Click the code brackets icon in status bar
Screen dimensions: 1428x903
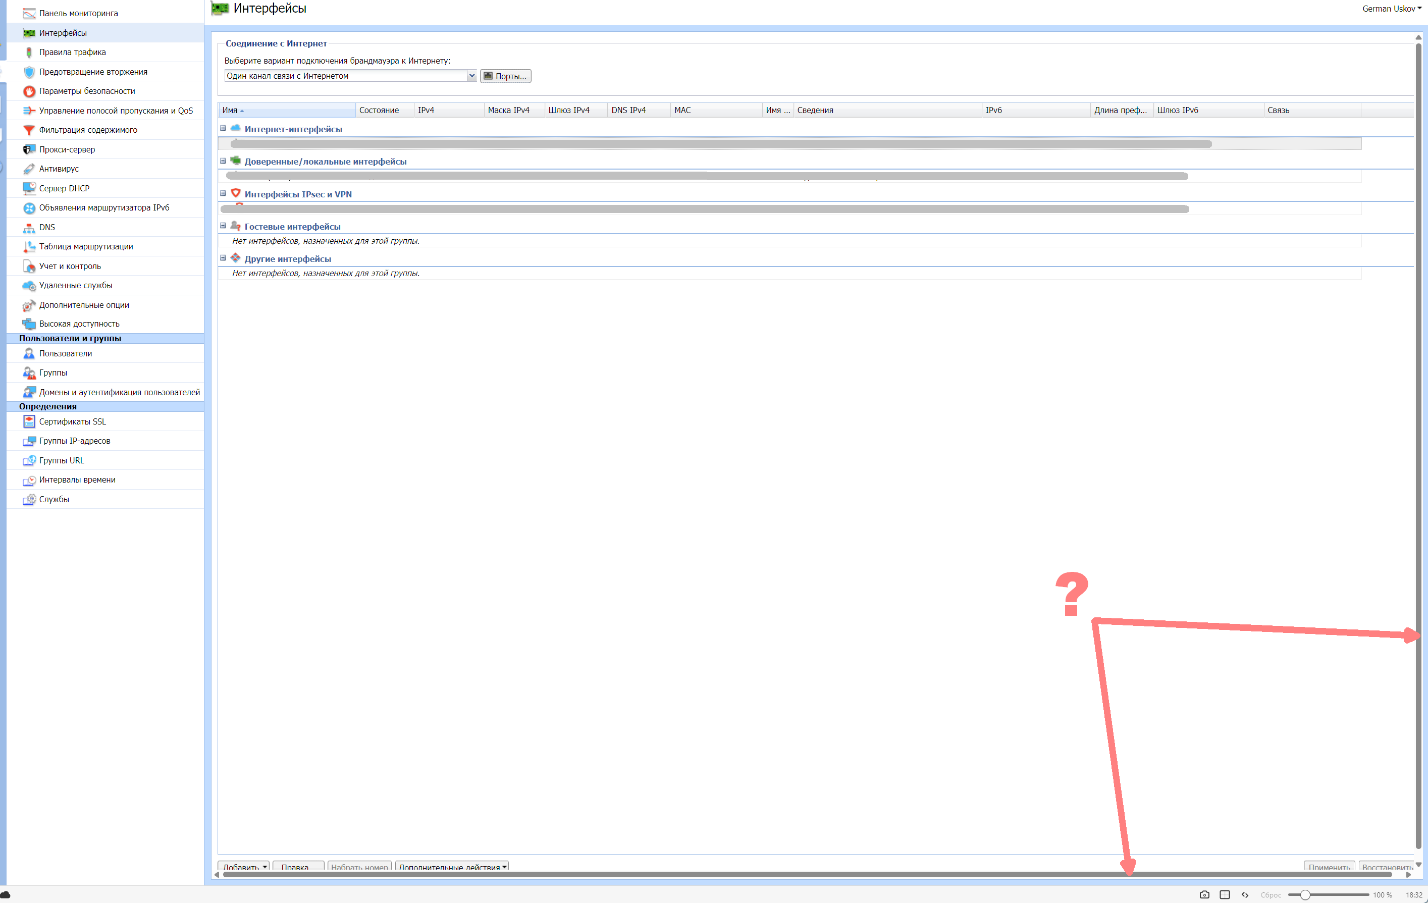click(1245, 895)
